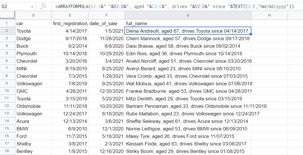Image resolution: width=303 pixels, height=155 pixels.
Task: Select column F header
Action: [107, 15]
